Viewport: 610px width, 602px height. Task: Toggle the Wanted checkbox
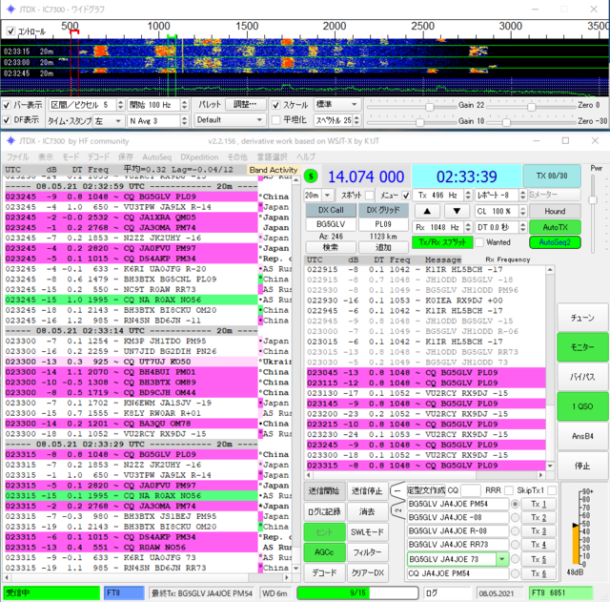[479, 242]
